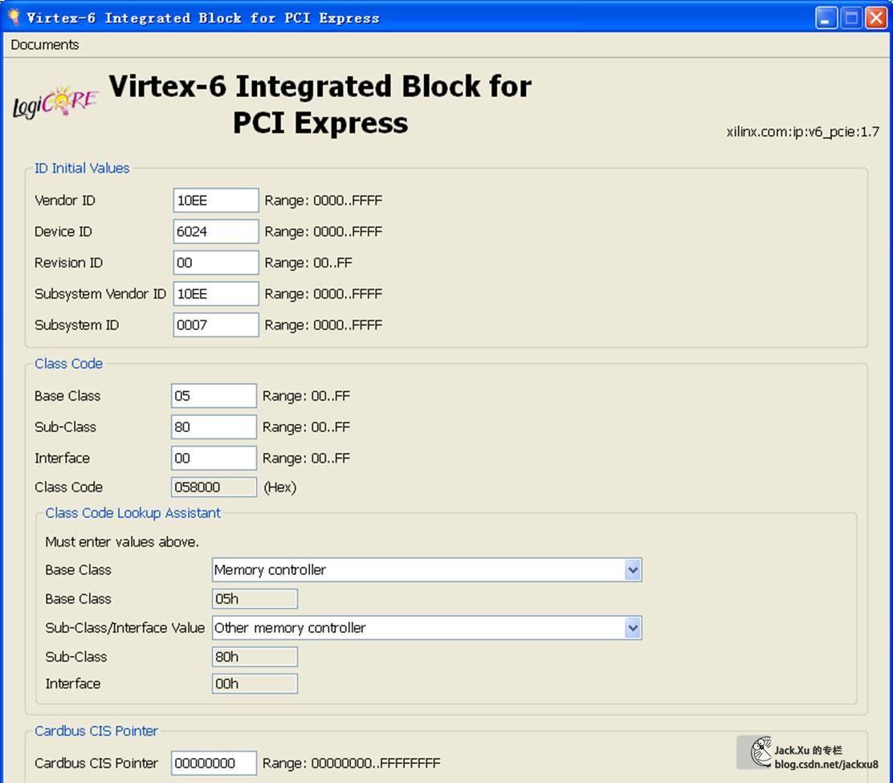893x783 pixels.
Task: Click the Revision ID input field
Action: 216,263
